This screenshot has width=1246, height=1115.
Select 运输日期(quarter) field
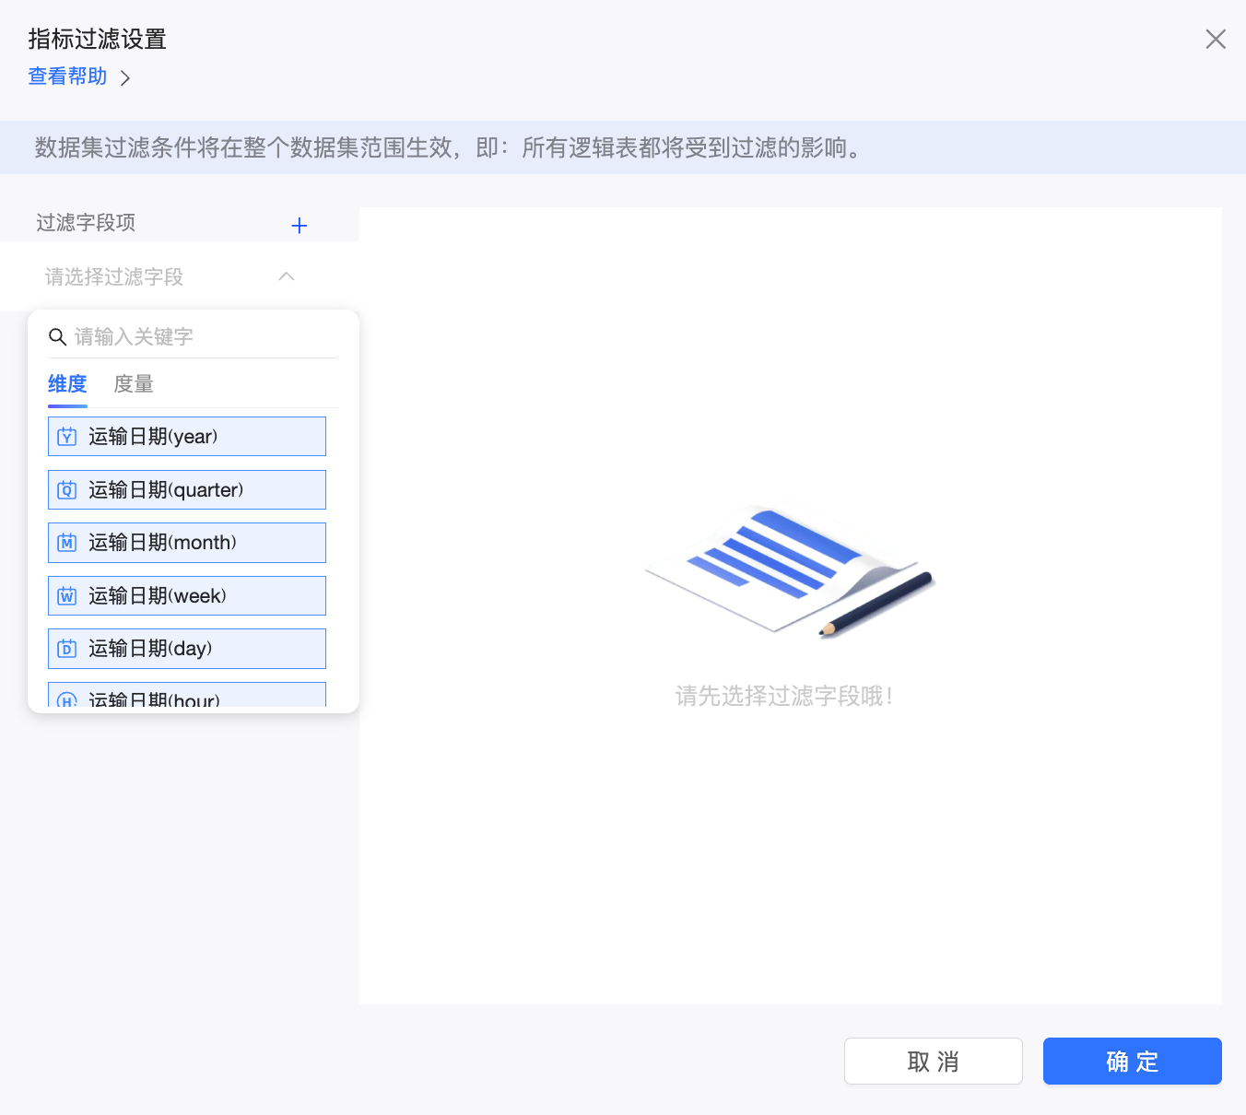[x=187, y=489]
